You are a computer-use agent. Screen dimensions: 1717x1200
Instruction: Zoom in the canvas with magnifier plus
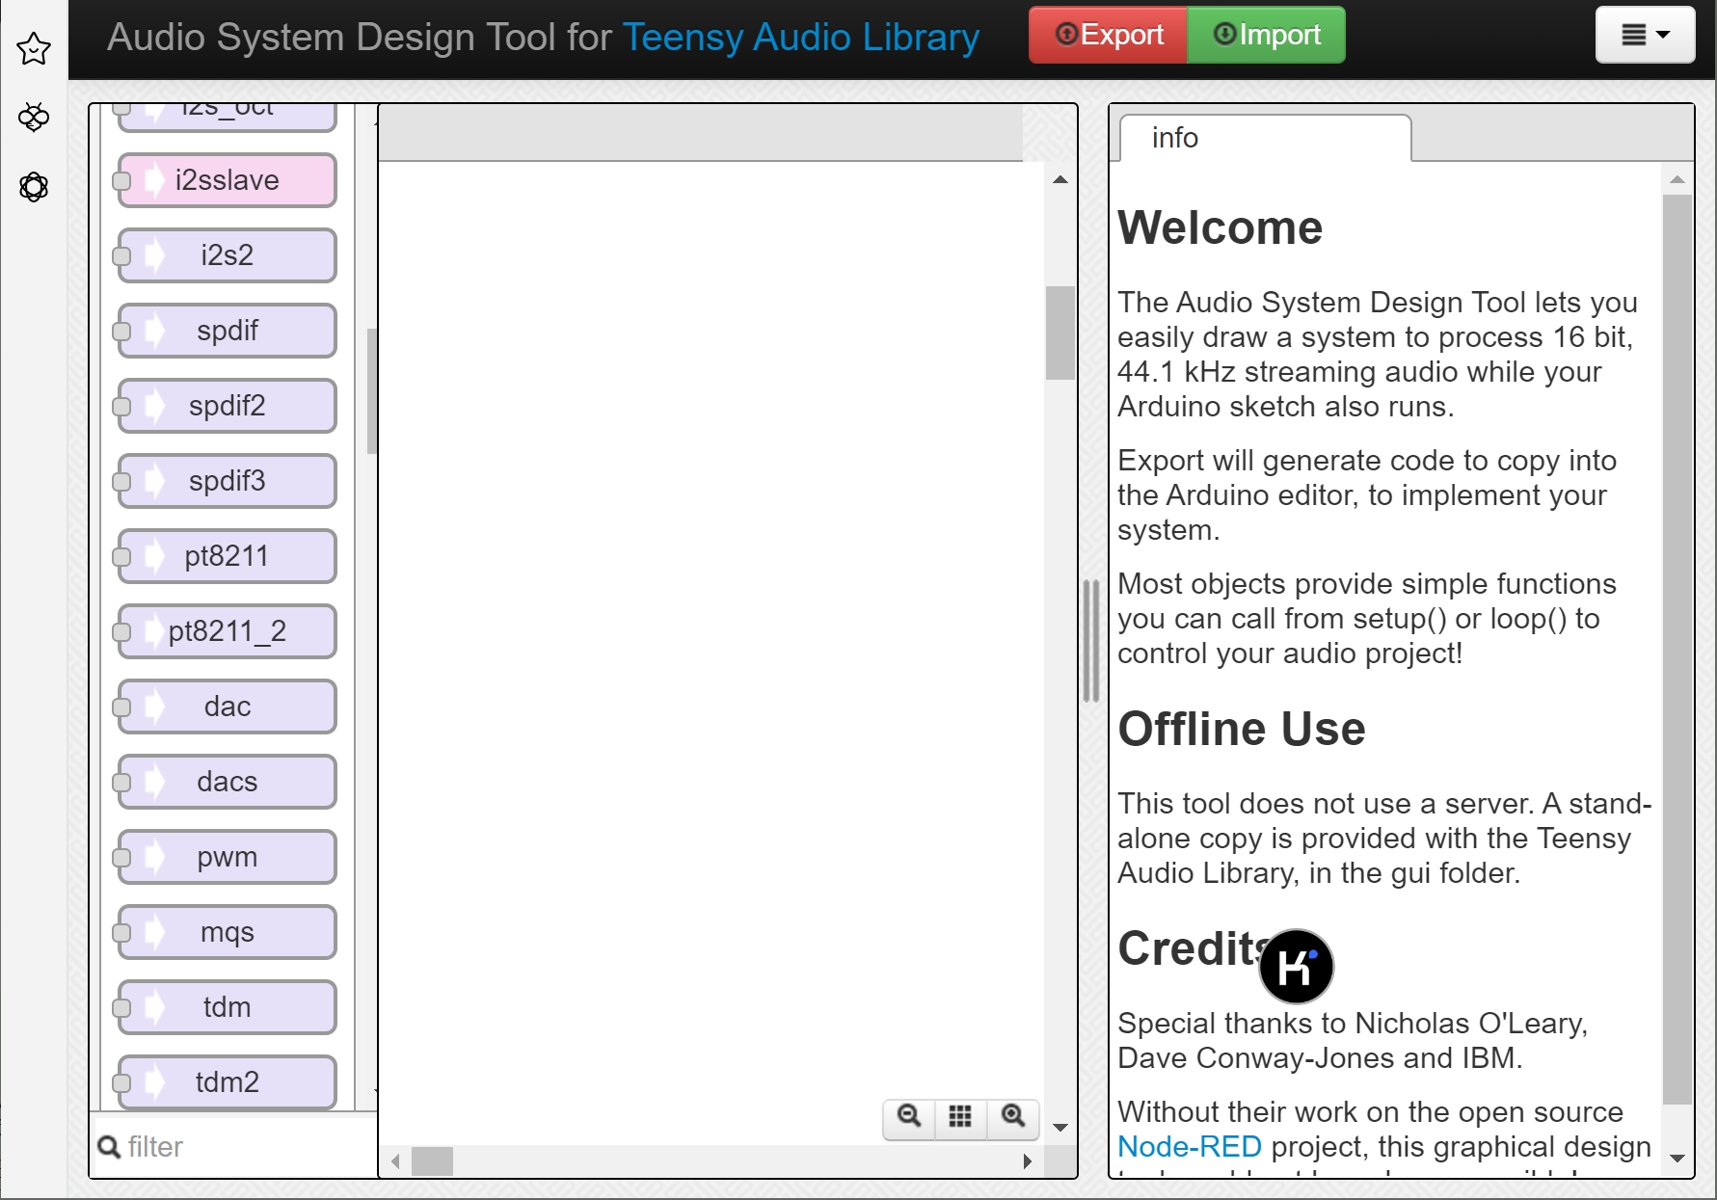[1012, 1116]
